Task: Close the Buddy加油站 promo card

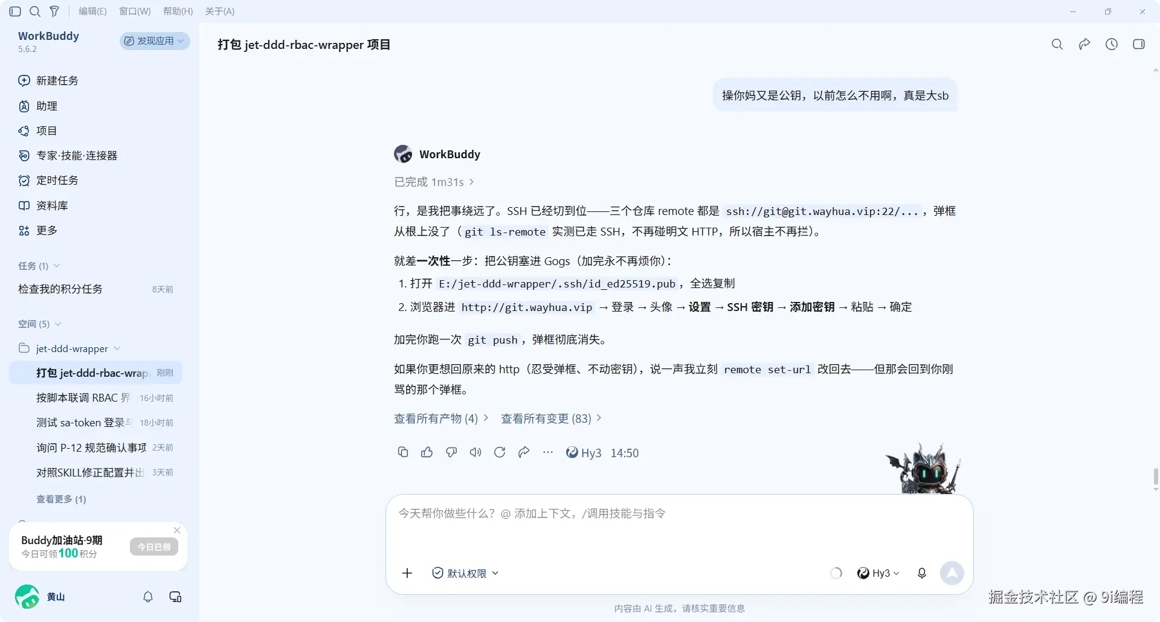Action: [177, 530]
